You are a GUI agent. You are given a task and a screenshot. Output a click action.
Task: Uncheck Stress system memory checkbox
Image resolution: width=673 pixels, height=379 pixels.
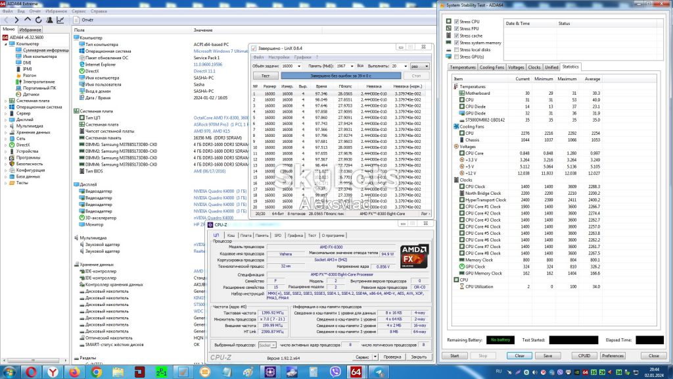(x=456, y=43)
